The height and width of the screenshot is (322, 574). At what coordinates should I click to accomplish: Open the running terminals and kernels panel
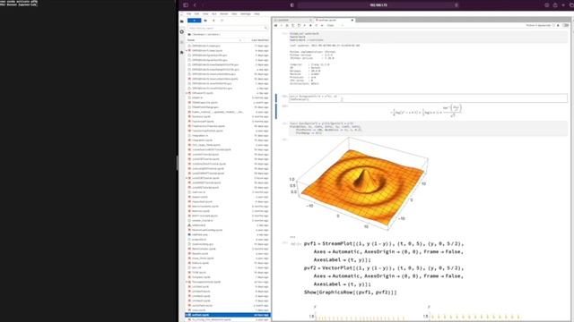click(182, 32)
